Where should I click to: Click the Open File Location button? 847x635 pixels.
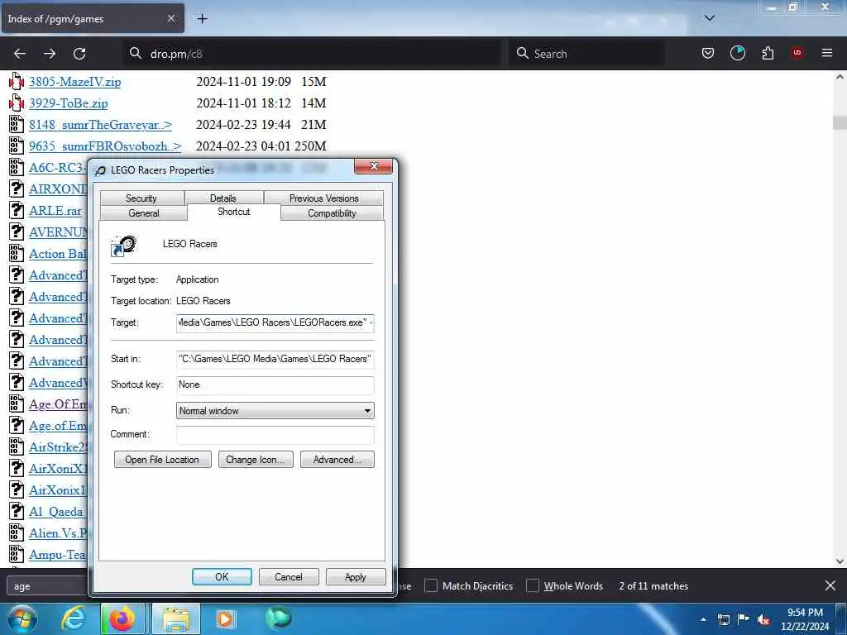pyautogui.click(x=163, y=460)
